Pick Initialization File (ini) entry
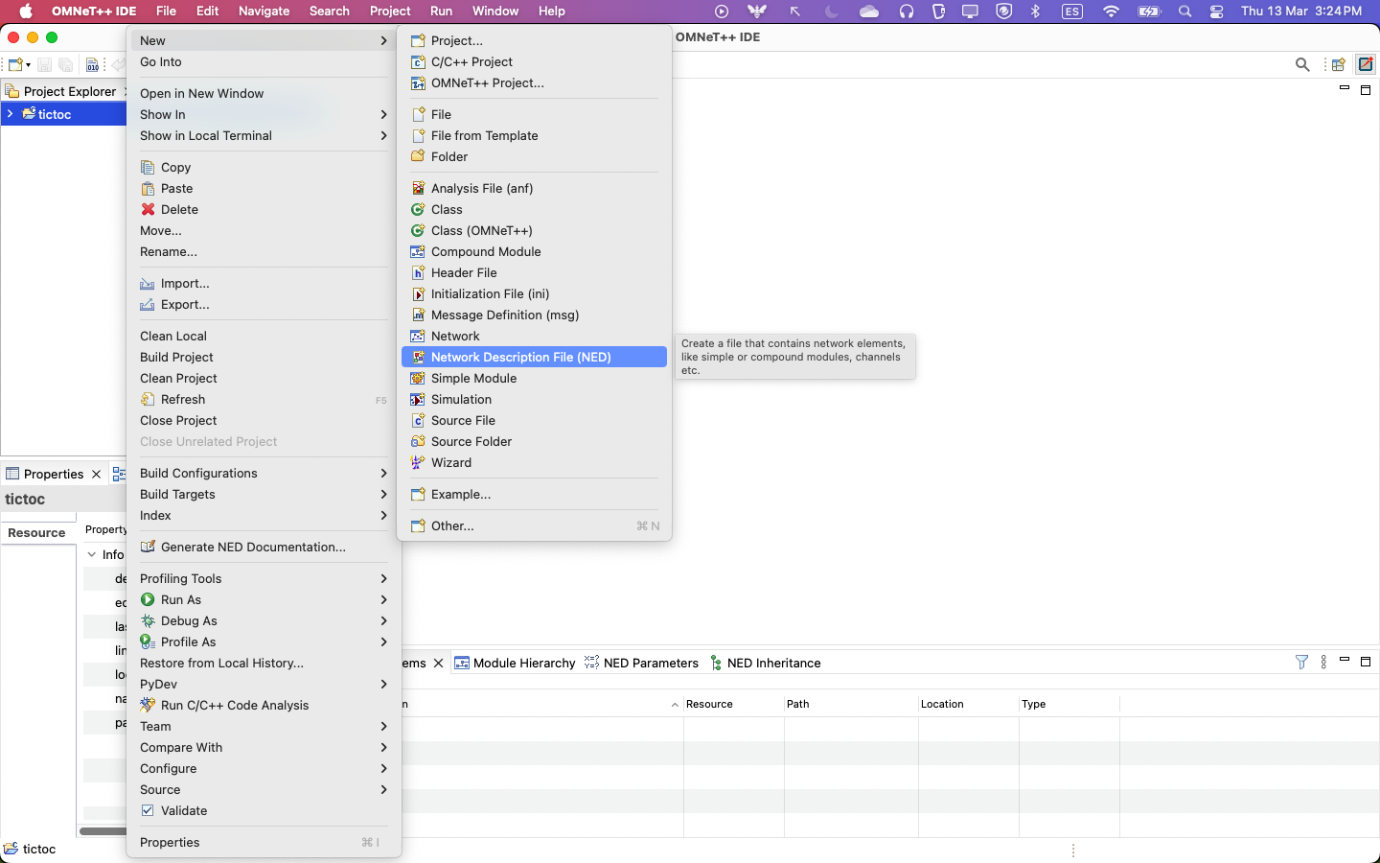Screen dimensions: 1380x863 (x=534, y=293)
